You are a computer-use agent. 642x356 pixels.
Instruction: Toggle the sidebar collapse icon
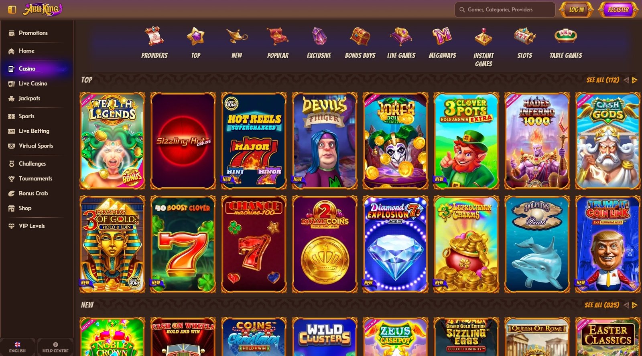tap(12, 9)
